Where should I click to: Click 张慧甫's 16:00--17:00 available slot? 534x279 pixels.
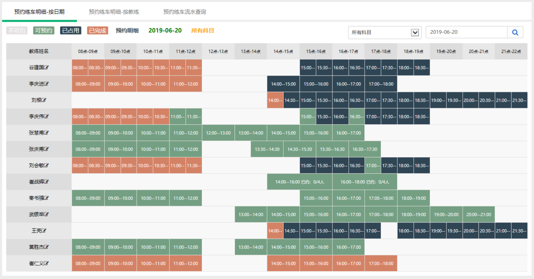(348, 133)
